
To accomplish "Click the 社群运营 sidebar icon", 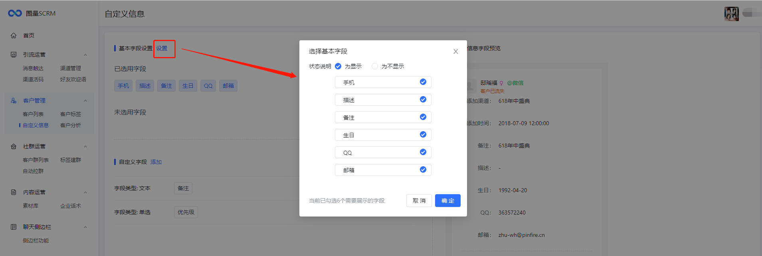I will [x=14, y=146].
